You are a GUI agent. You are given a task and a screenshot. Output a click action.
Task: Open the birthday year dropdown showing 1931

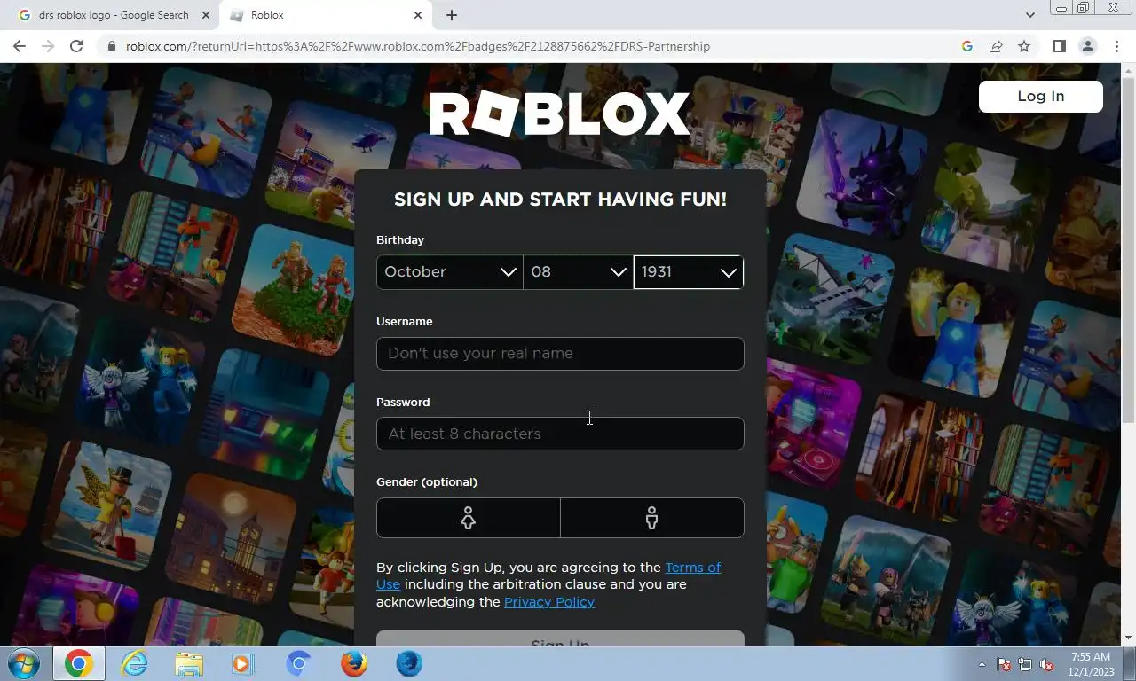689,272
